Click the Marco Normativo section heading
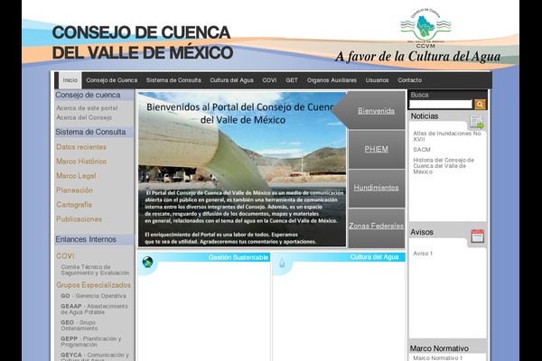 pyautogui.click(x=439, y=348)
